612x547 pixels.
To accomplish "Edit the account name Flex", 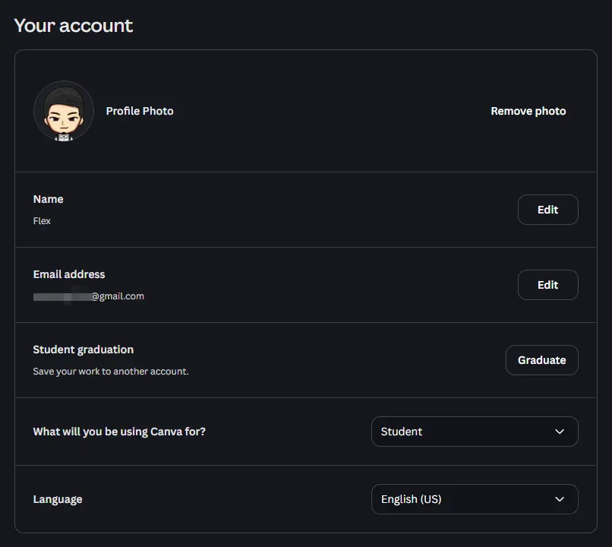I will coord(547,210).
